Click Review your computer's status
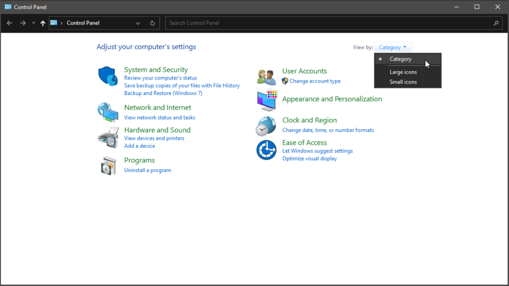The height and width of the screenshot is (286, 509). coord(160,78)
